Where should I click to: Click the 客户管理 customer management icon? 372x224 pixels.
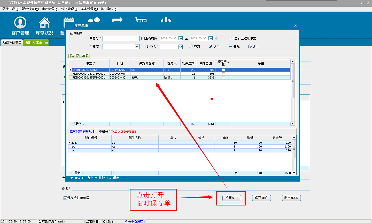tap(20, 23)
